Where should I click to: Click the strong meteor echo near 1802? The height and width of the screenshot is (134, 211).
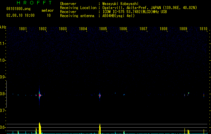tap(40, 95)
